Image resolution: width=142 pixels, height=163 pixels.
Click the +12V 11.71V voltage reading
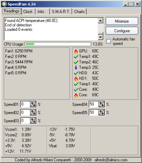[x=18, y=151]
